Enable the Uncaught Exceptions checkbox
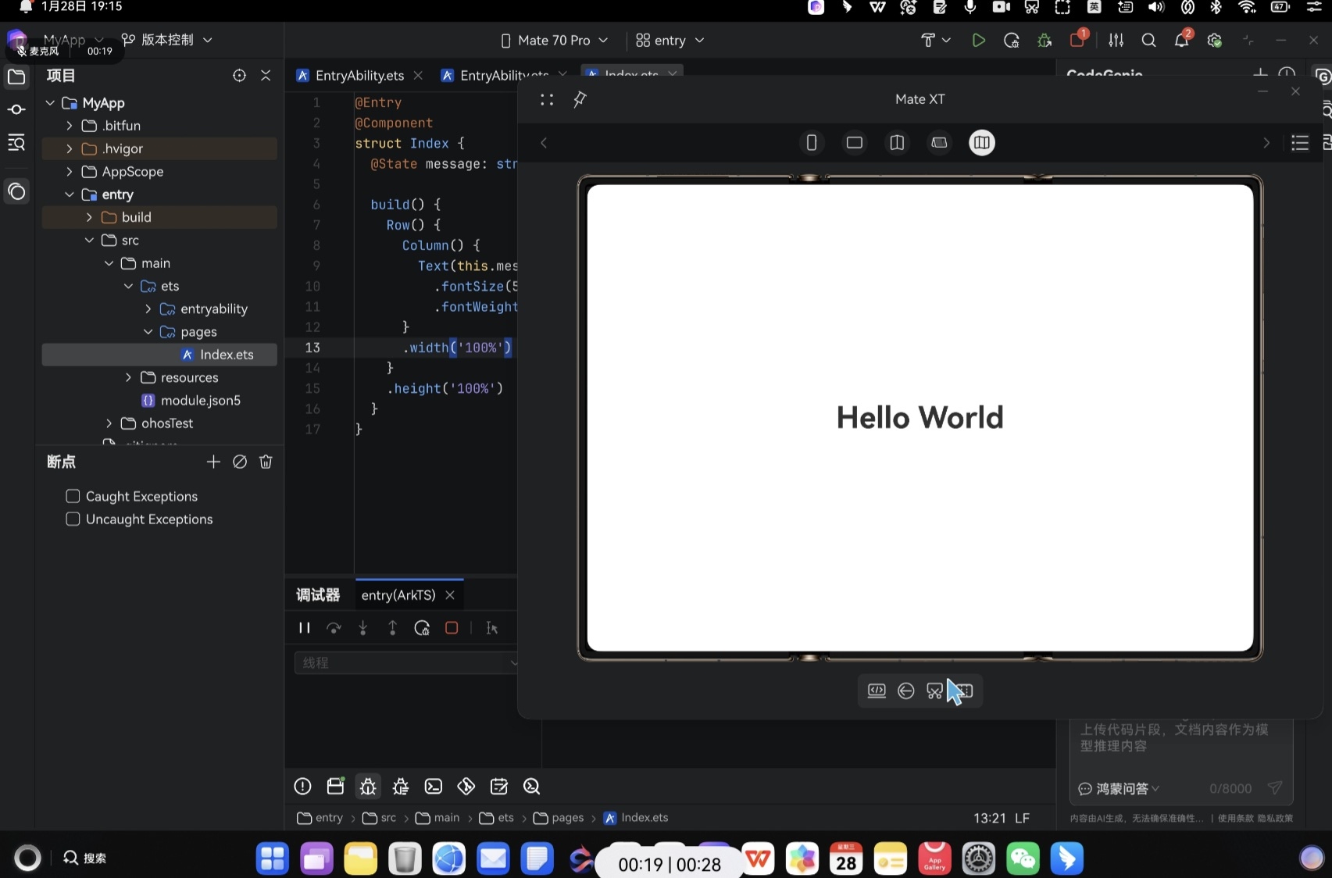Screen dimensions: 1332x878 tap(73, 519)
